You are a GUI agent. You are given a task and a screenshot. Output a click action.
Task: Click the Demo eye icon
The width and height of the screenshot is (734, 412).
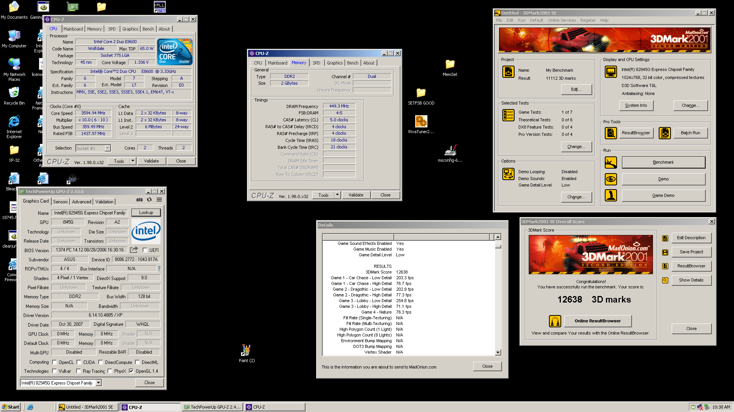611,179
